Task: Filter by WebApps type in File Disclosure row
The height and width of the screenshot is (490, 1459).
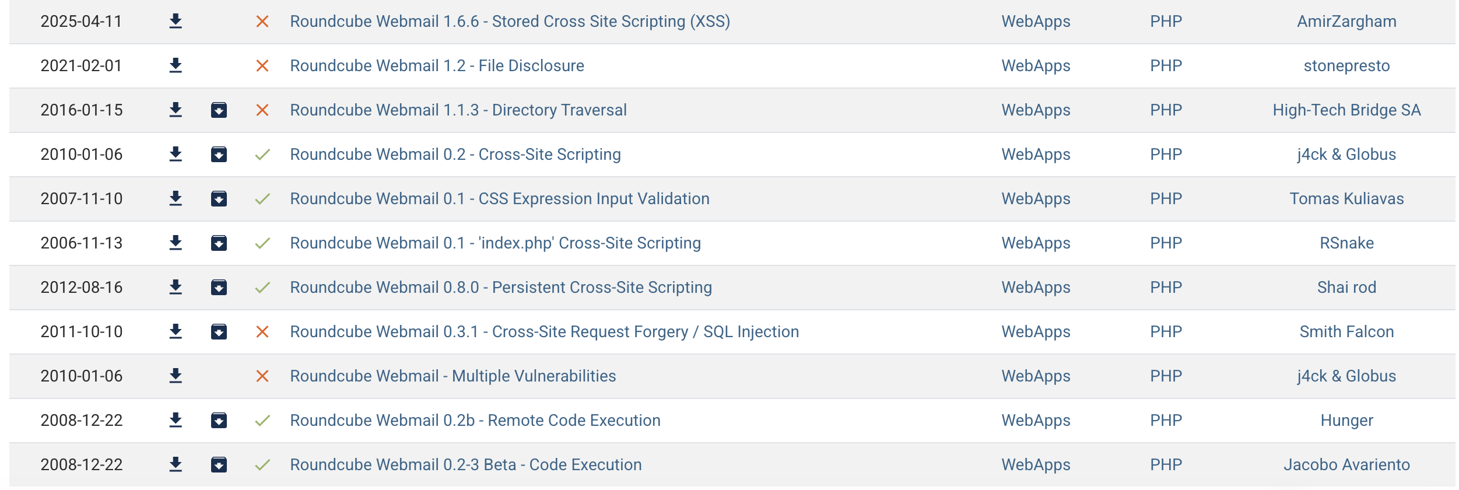Action: coord(1036,66)
